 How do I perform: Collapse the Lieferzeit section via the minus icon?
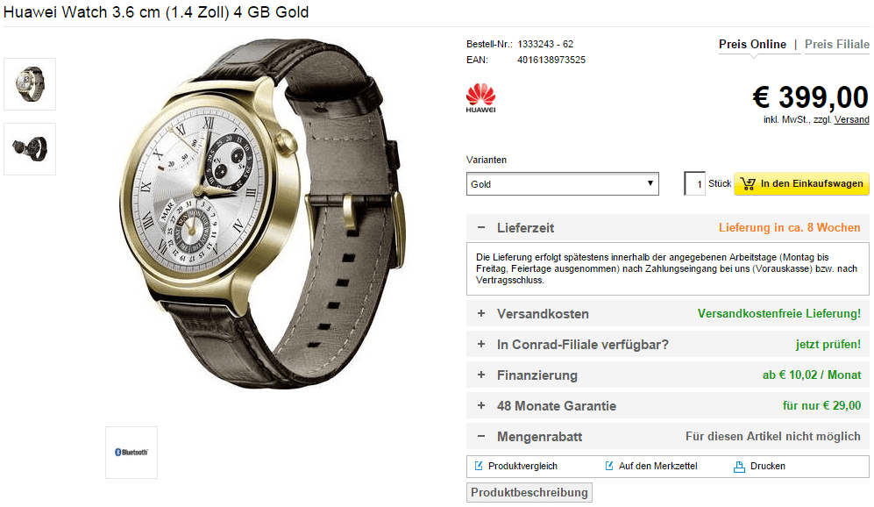[481, 227]
